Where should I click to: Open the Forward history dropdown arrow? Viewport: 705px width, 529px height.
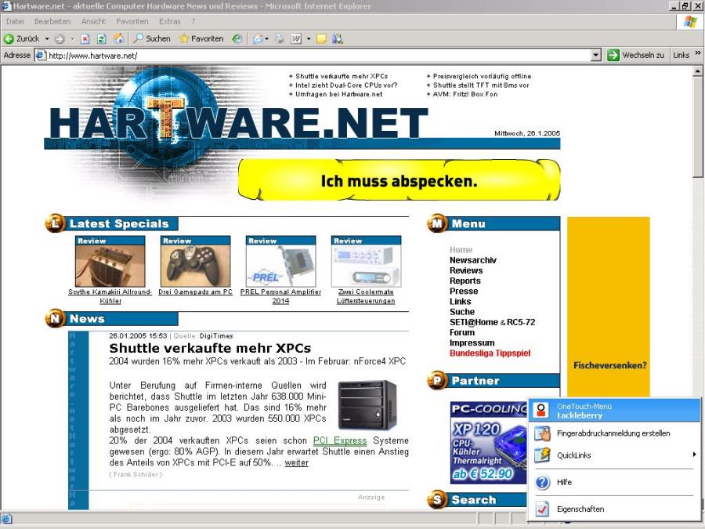click(x=72, y=39)
